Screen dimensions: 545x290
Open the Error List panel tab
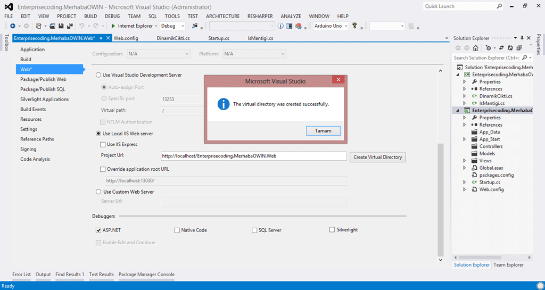pyautogui.click(x=21, y=275)
